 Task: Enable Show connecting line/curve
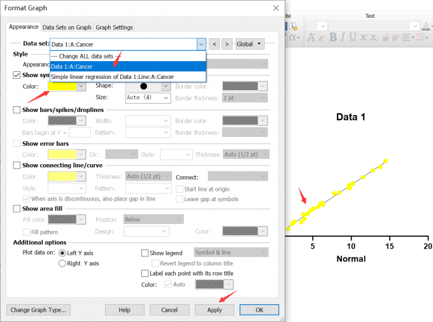point(17,165)
